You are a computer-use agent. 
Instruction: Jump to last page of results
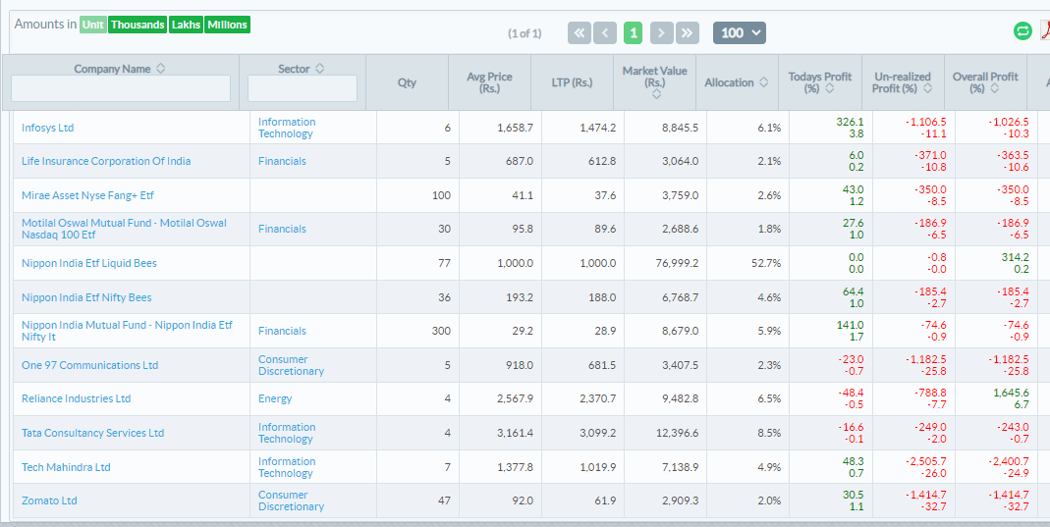(687, 32)
